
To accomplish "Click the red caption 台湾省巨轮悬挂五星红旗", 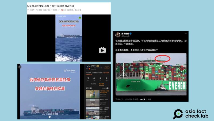I will (x=50, y=80).
